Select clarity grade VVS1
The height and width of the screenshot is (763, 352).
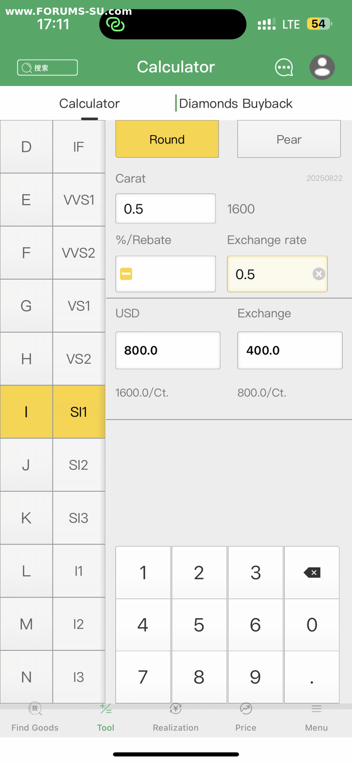tap(79, 200)
